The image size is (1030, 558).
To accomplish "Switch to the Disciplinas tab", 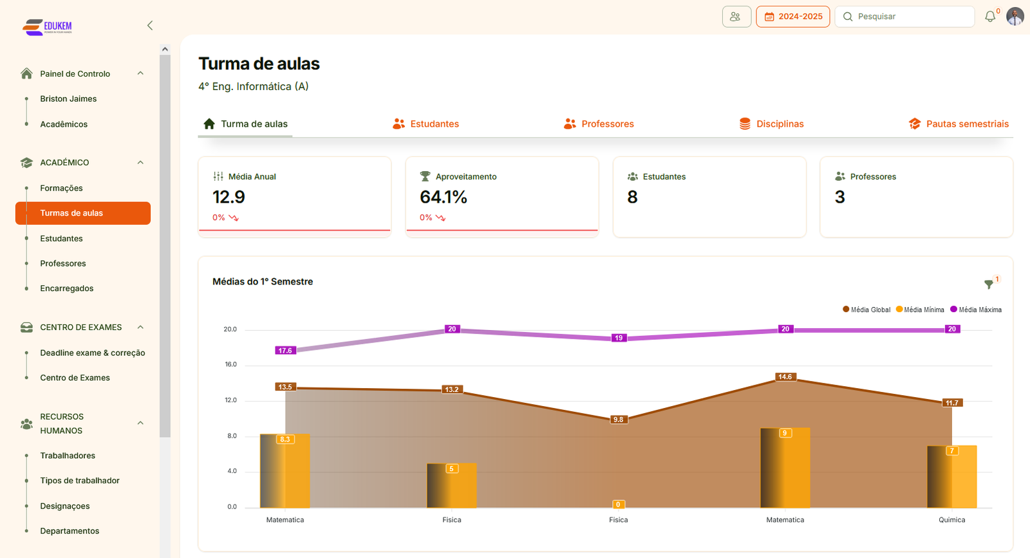I will click(771, 124).
